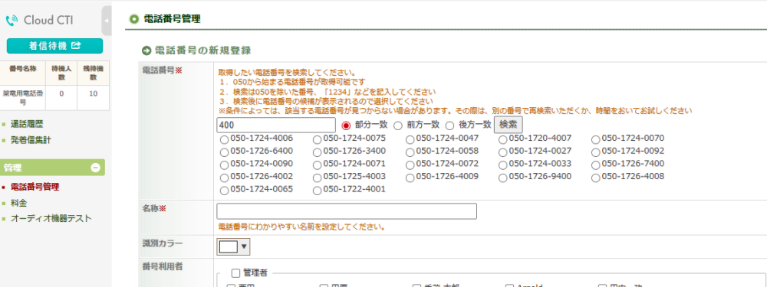
Task: Click the phone number search field containing 400
Action: pyautogui.click(x=276, y=125)
